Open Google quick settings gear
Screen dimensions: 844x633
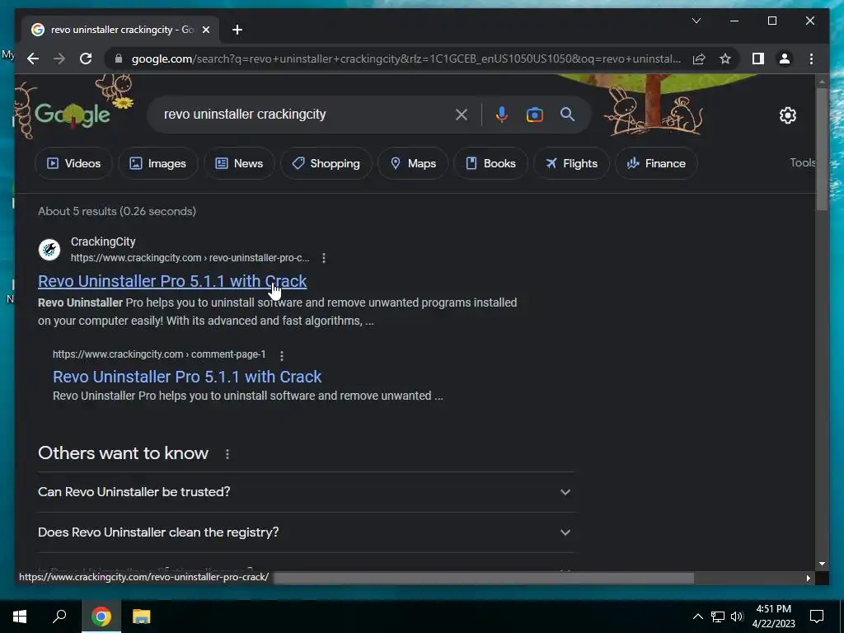pos(787,115)
